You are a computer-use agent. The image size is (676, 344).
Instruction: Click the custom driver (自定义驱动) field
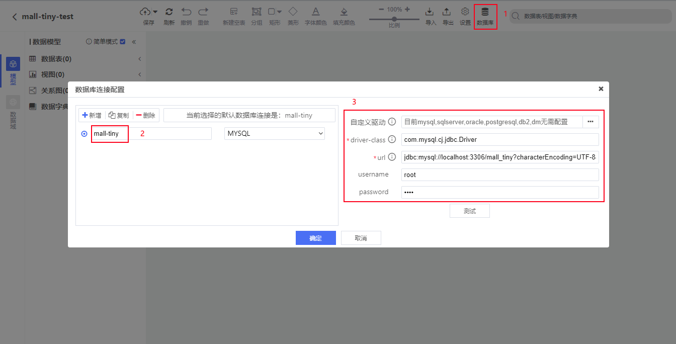492,122
